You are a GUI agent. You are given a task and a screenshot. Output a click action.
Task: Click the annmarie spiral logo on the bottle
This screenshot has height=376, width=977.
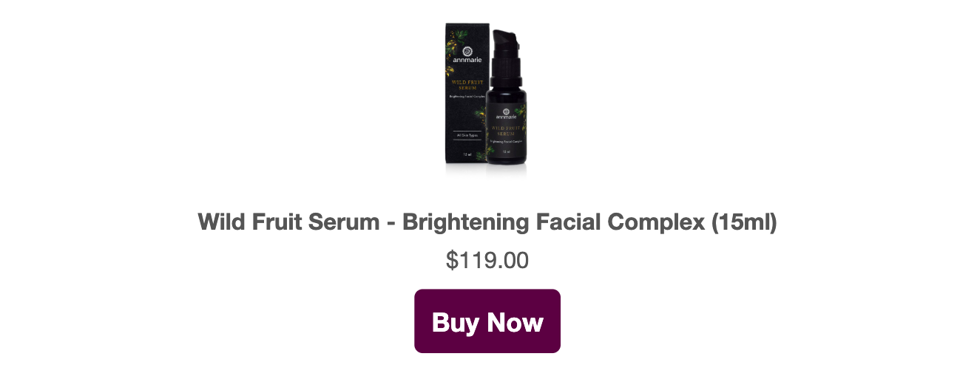[506, 112]
